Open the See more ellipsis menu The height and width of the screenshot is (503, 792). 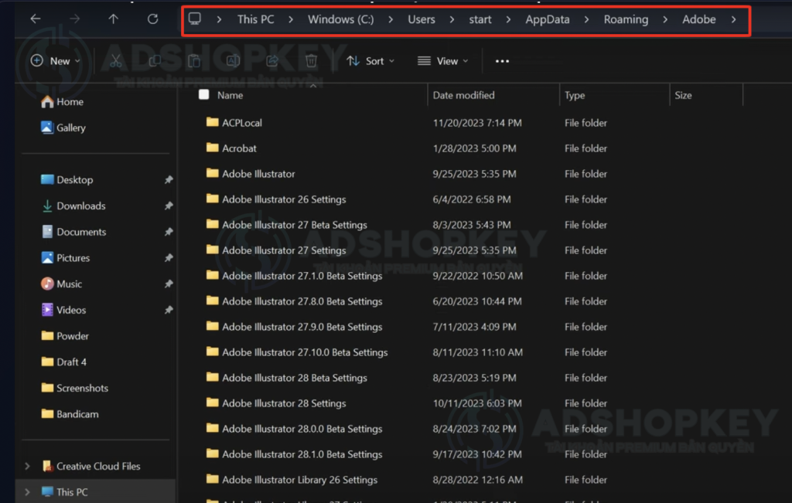(502, 61)
